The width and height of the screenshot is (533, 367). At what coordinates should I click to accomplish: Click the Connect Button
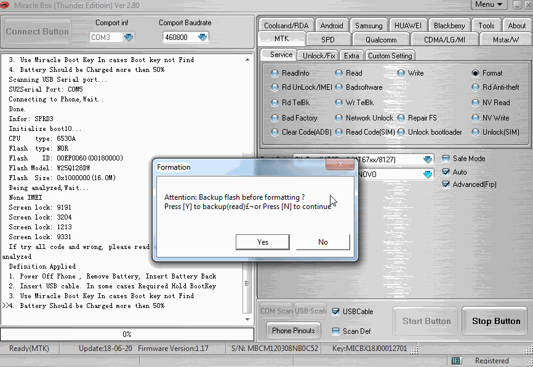pyautogui.click(x=38, y=31)
